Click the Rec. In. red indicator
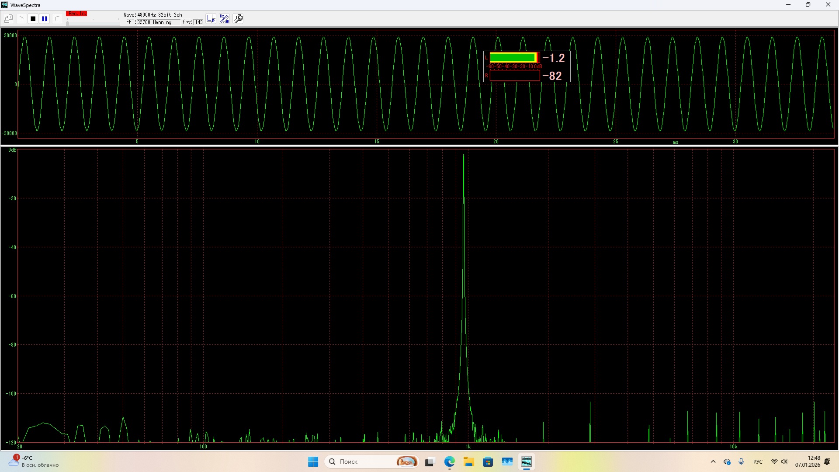 coord(76,14)
